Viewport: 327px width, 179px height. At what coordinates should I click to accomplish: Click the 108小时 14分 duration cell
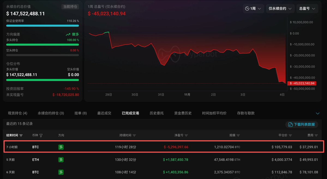[x=125, y=172]
